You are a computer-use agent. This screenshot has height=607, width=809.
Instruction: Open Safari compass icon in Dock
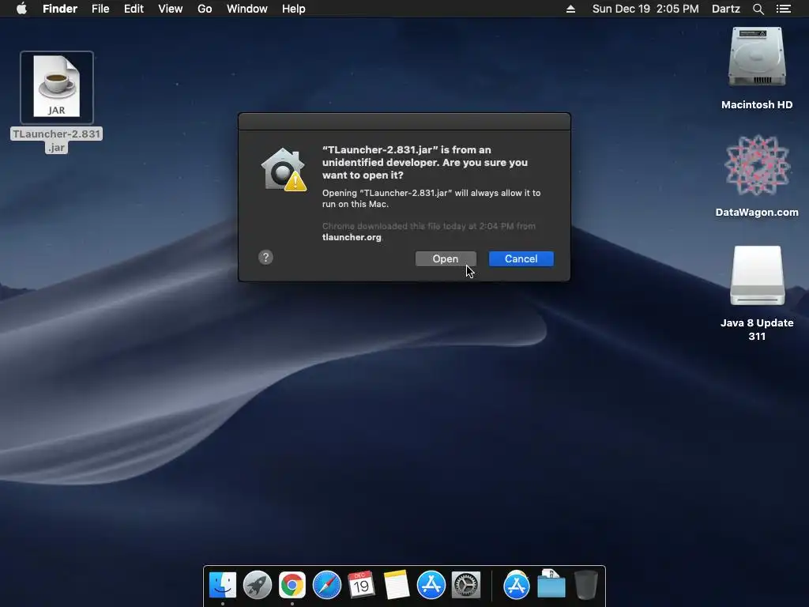click(x=327, y=585)
